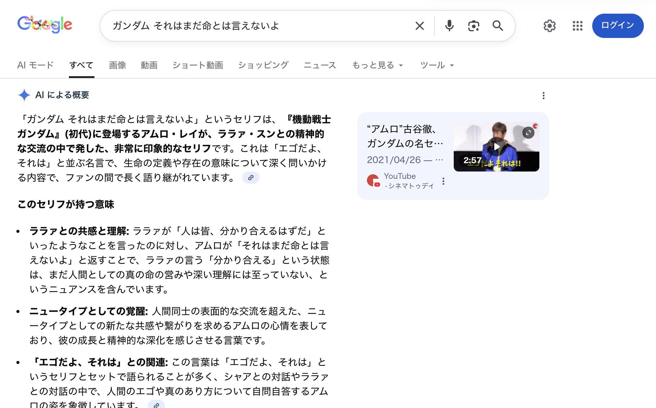Switch to the ショート動画 tab

198,65
